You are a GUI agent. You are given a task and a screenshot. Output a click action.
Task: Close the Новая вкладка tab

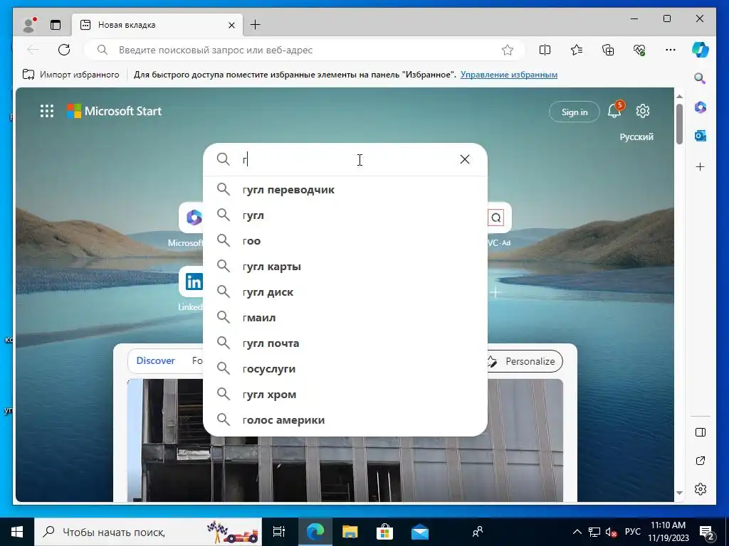pos(231,25)
